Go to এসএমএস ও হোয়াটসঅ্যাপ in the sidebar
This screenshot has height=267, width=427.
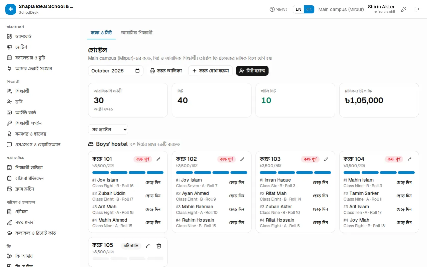coord(40,145)
